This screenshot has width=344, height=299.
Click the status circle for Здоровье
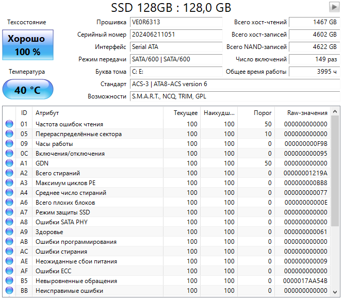tap(9, 231)
